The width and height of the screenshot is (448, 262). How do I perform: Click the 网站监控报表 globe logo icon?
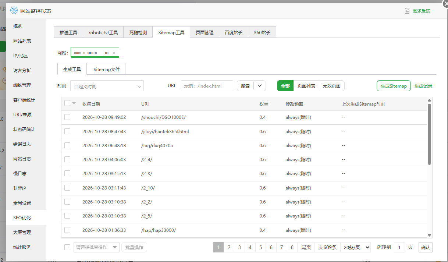14,11
